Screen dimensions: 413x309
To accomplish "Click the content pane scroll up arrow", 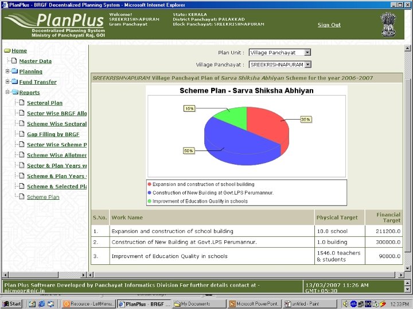I will [407, 48].
